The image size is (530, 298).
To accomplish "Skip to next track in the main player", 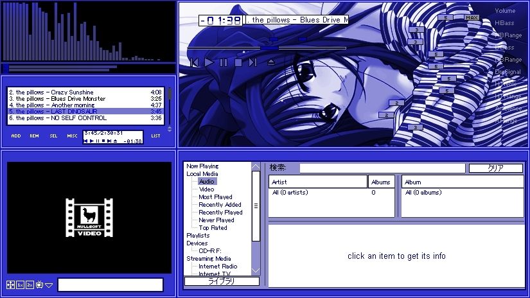I will (x=253, y=62).
